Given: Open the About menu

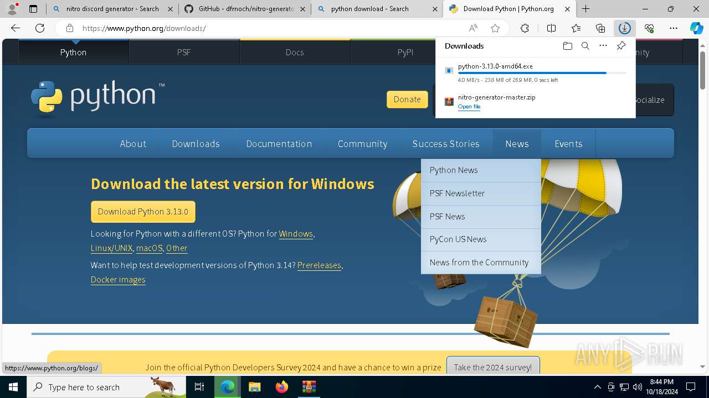Looking at the screenshot, I should (133, 144).
